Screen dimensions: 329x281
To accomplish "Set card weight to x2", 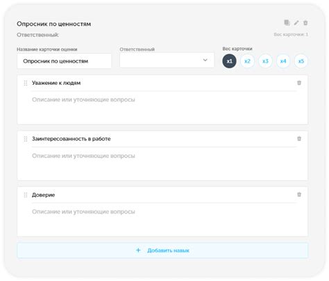I will click(x=247, y=61).
